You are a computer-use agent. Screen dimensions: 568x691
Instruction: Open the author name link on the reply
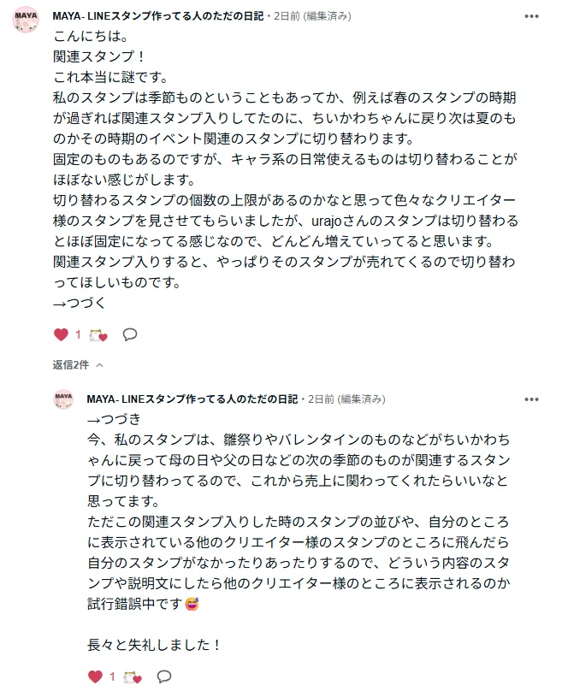pyautogui.click(x=192, y=399)
